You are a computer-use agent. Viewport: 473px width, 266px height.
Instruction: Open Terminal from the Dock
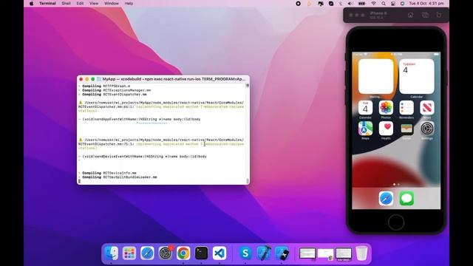(201, 253)
